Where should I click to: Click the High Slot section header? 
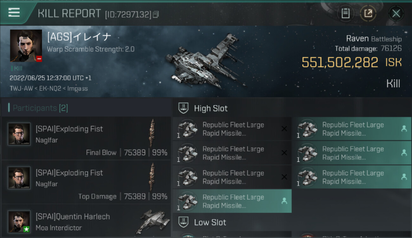coord(211,108)
